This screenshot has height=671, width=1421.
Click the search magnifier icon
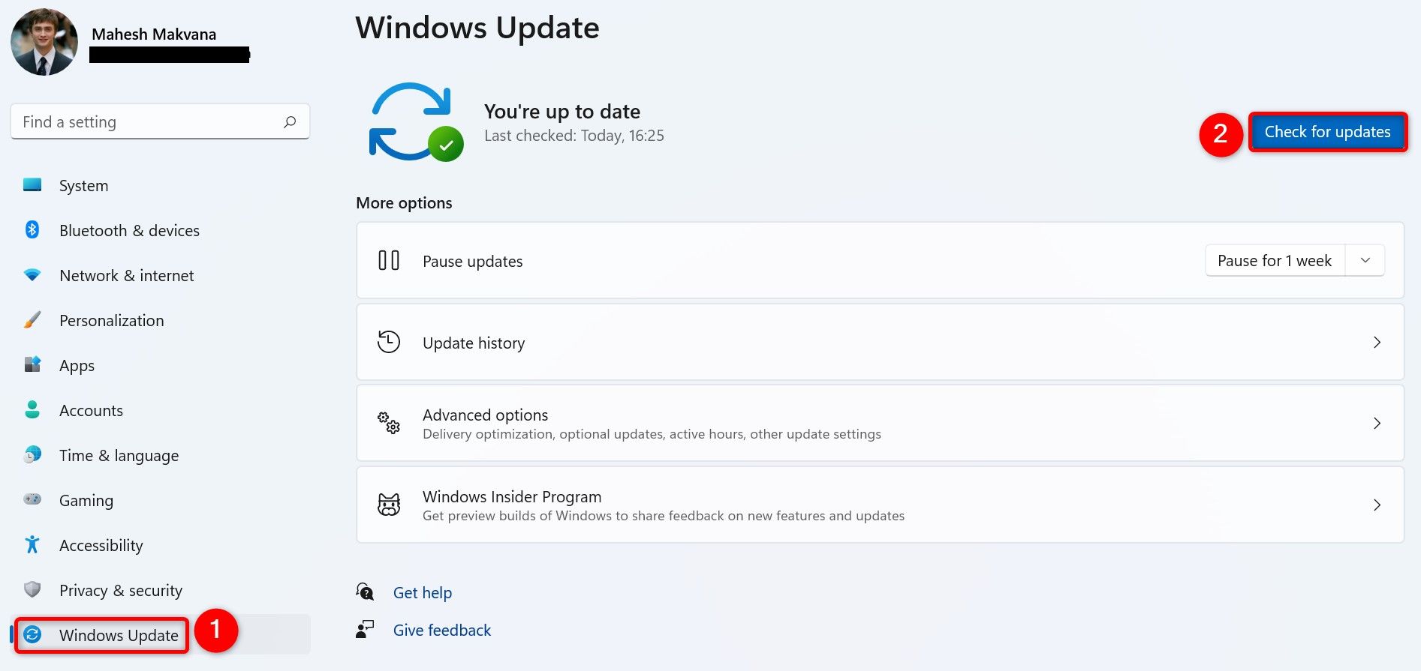(x=290, y=121)
